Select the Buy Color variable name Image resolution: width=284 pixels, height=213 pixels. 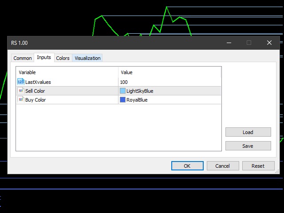[35, 100]
